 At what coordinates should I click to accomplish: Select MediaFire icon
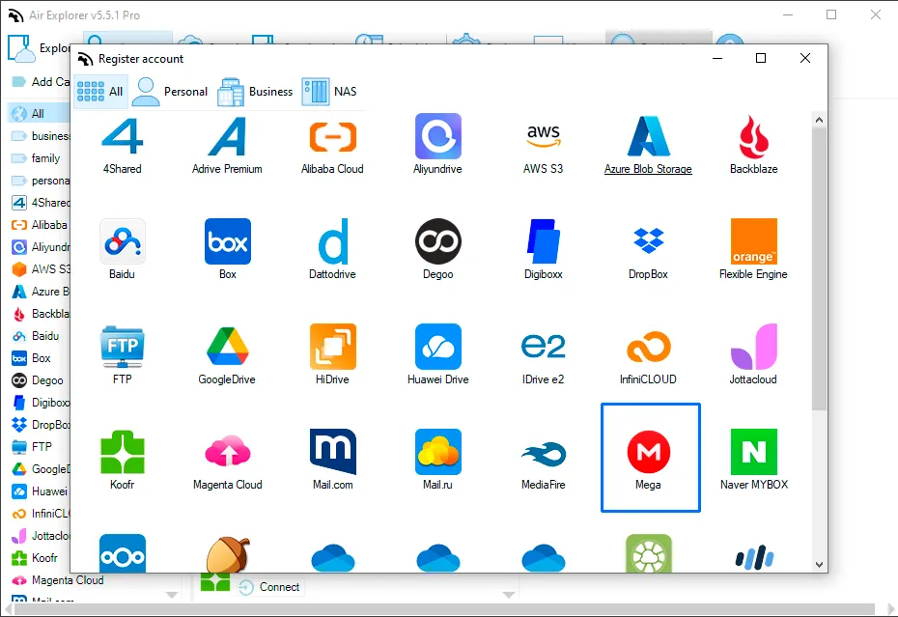543,454
